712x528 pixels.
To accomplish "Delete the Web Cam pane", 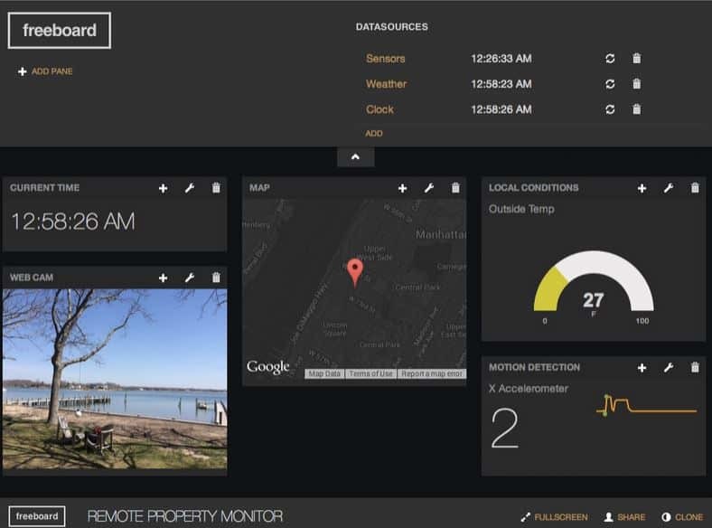I will [216, 278].
